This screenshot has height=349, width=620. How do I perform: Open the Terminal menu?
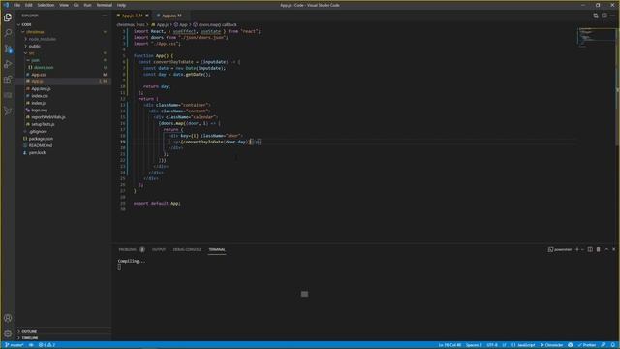(104, 5)
